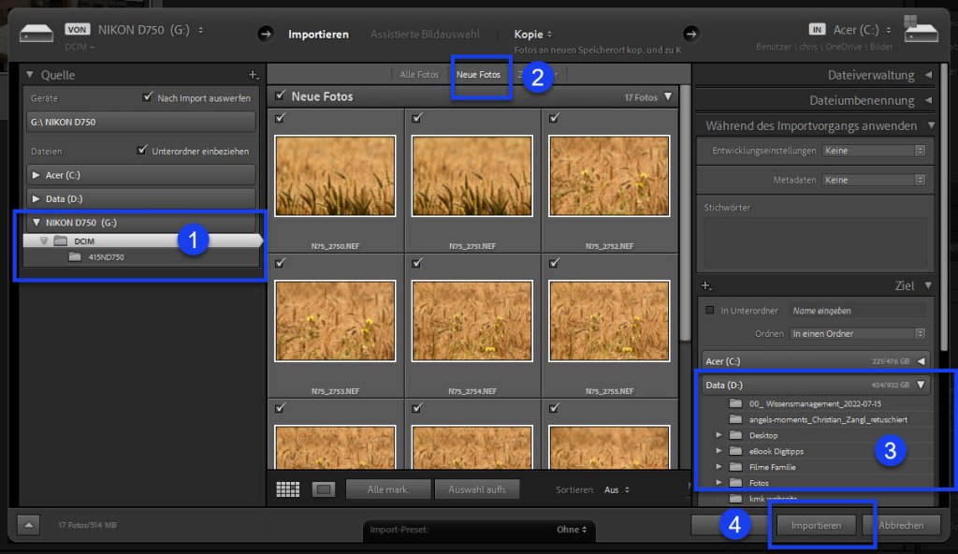Click the DCIM folder icon
This screenshot has height=554, width=958.
pos(61,241)
